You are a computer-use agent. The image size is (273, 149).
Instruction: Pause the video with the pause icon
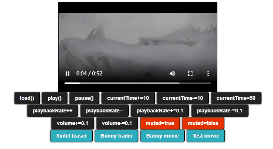(x=68, y=74)
